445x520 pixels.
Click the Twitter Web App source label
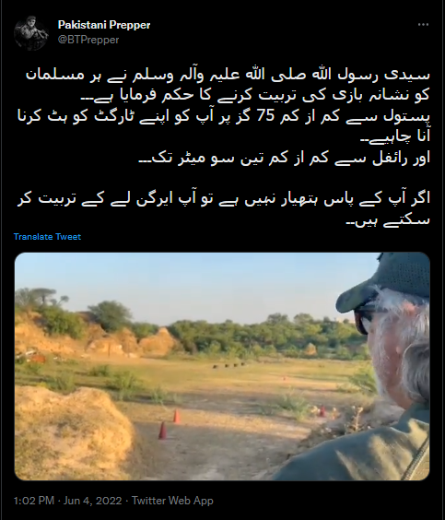point(172,501)
